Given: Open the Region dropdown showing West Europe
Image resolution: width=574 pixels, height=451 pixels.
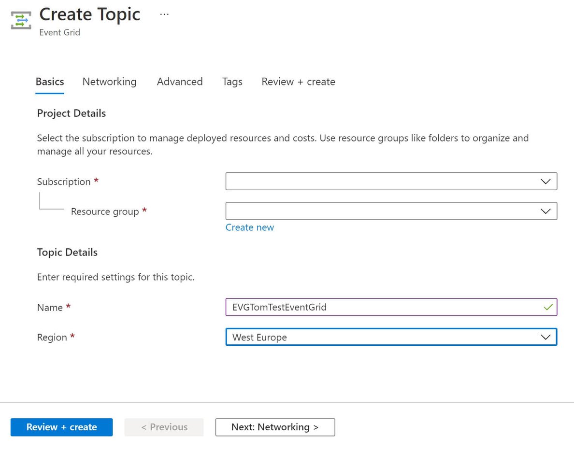Looking at the screenshot, I should pos(391,337).
